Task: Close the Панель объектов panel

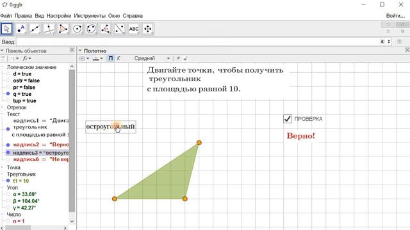Action: click(x=72, y=50)
